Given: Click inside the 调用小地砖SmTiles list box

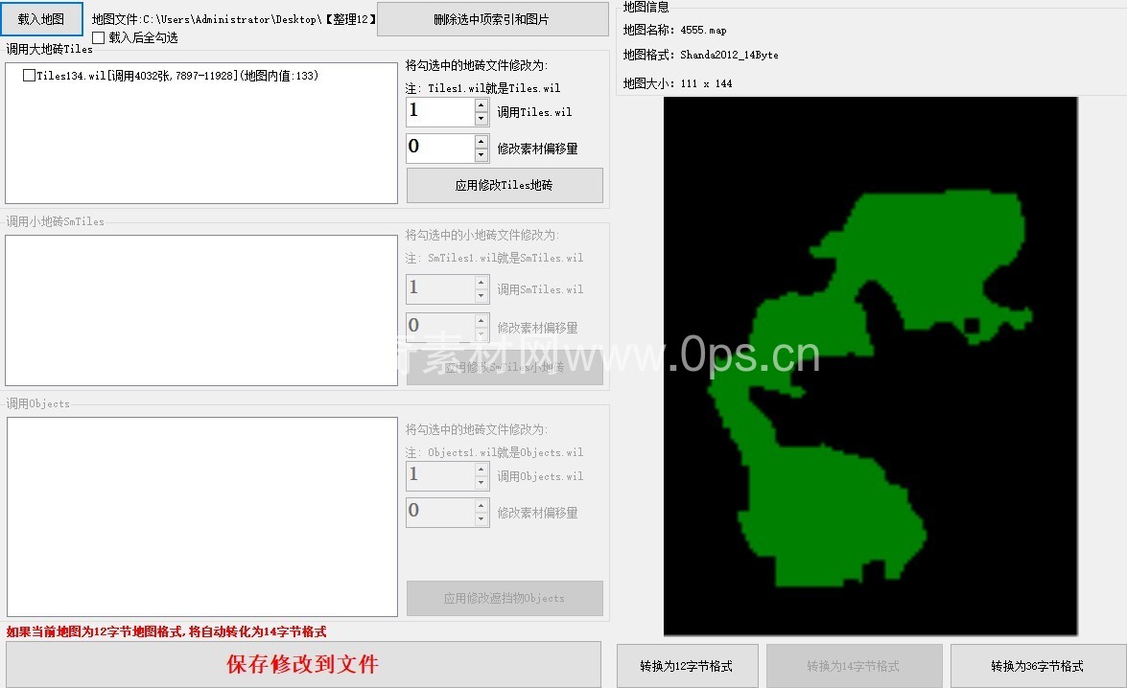Looking at the screenshot, I should (x=201, y=310).
